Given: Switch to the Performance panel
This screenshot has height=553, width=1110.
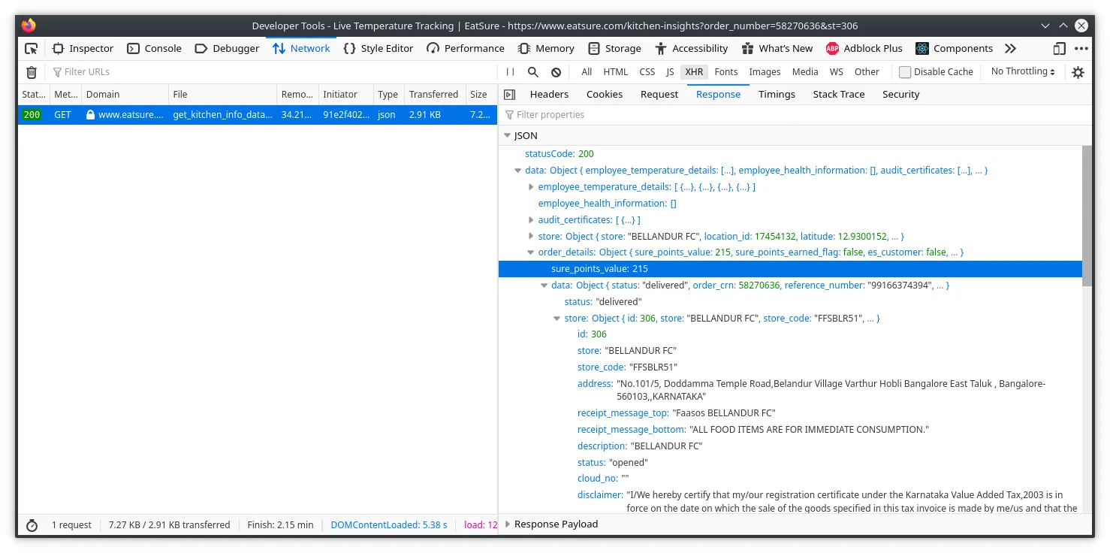Looking at the screenshot, I should click(466, 49).
